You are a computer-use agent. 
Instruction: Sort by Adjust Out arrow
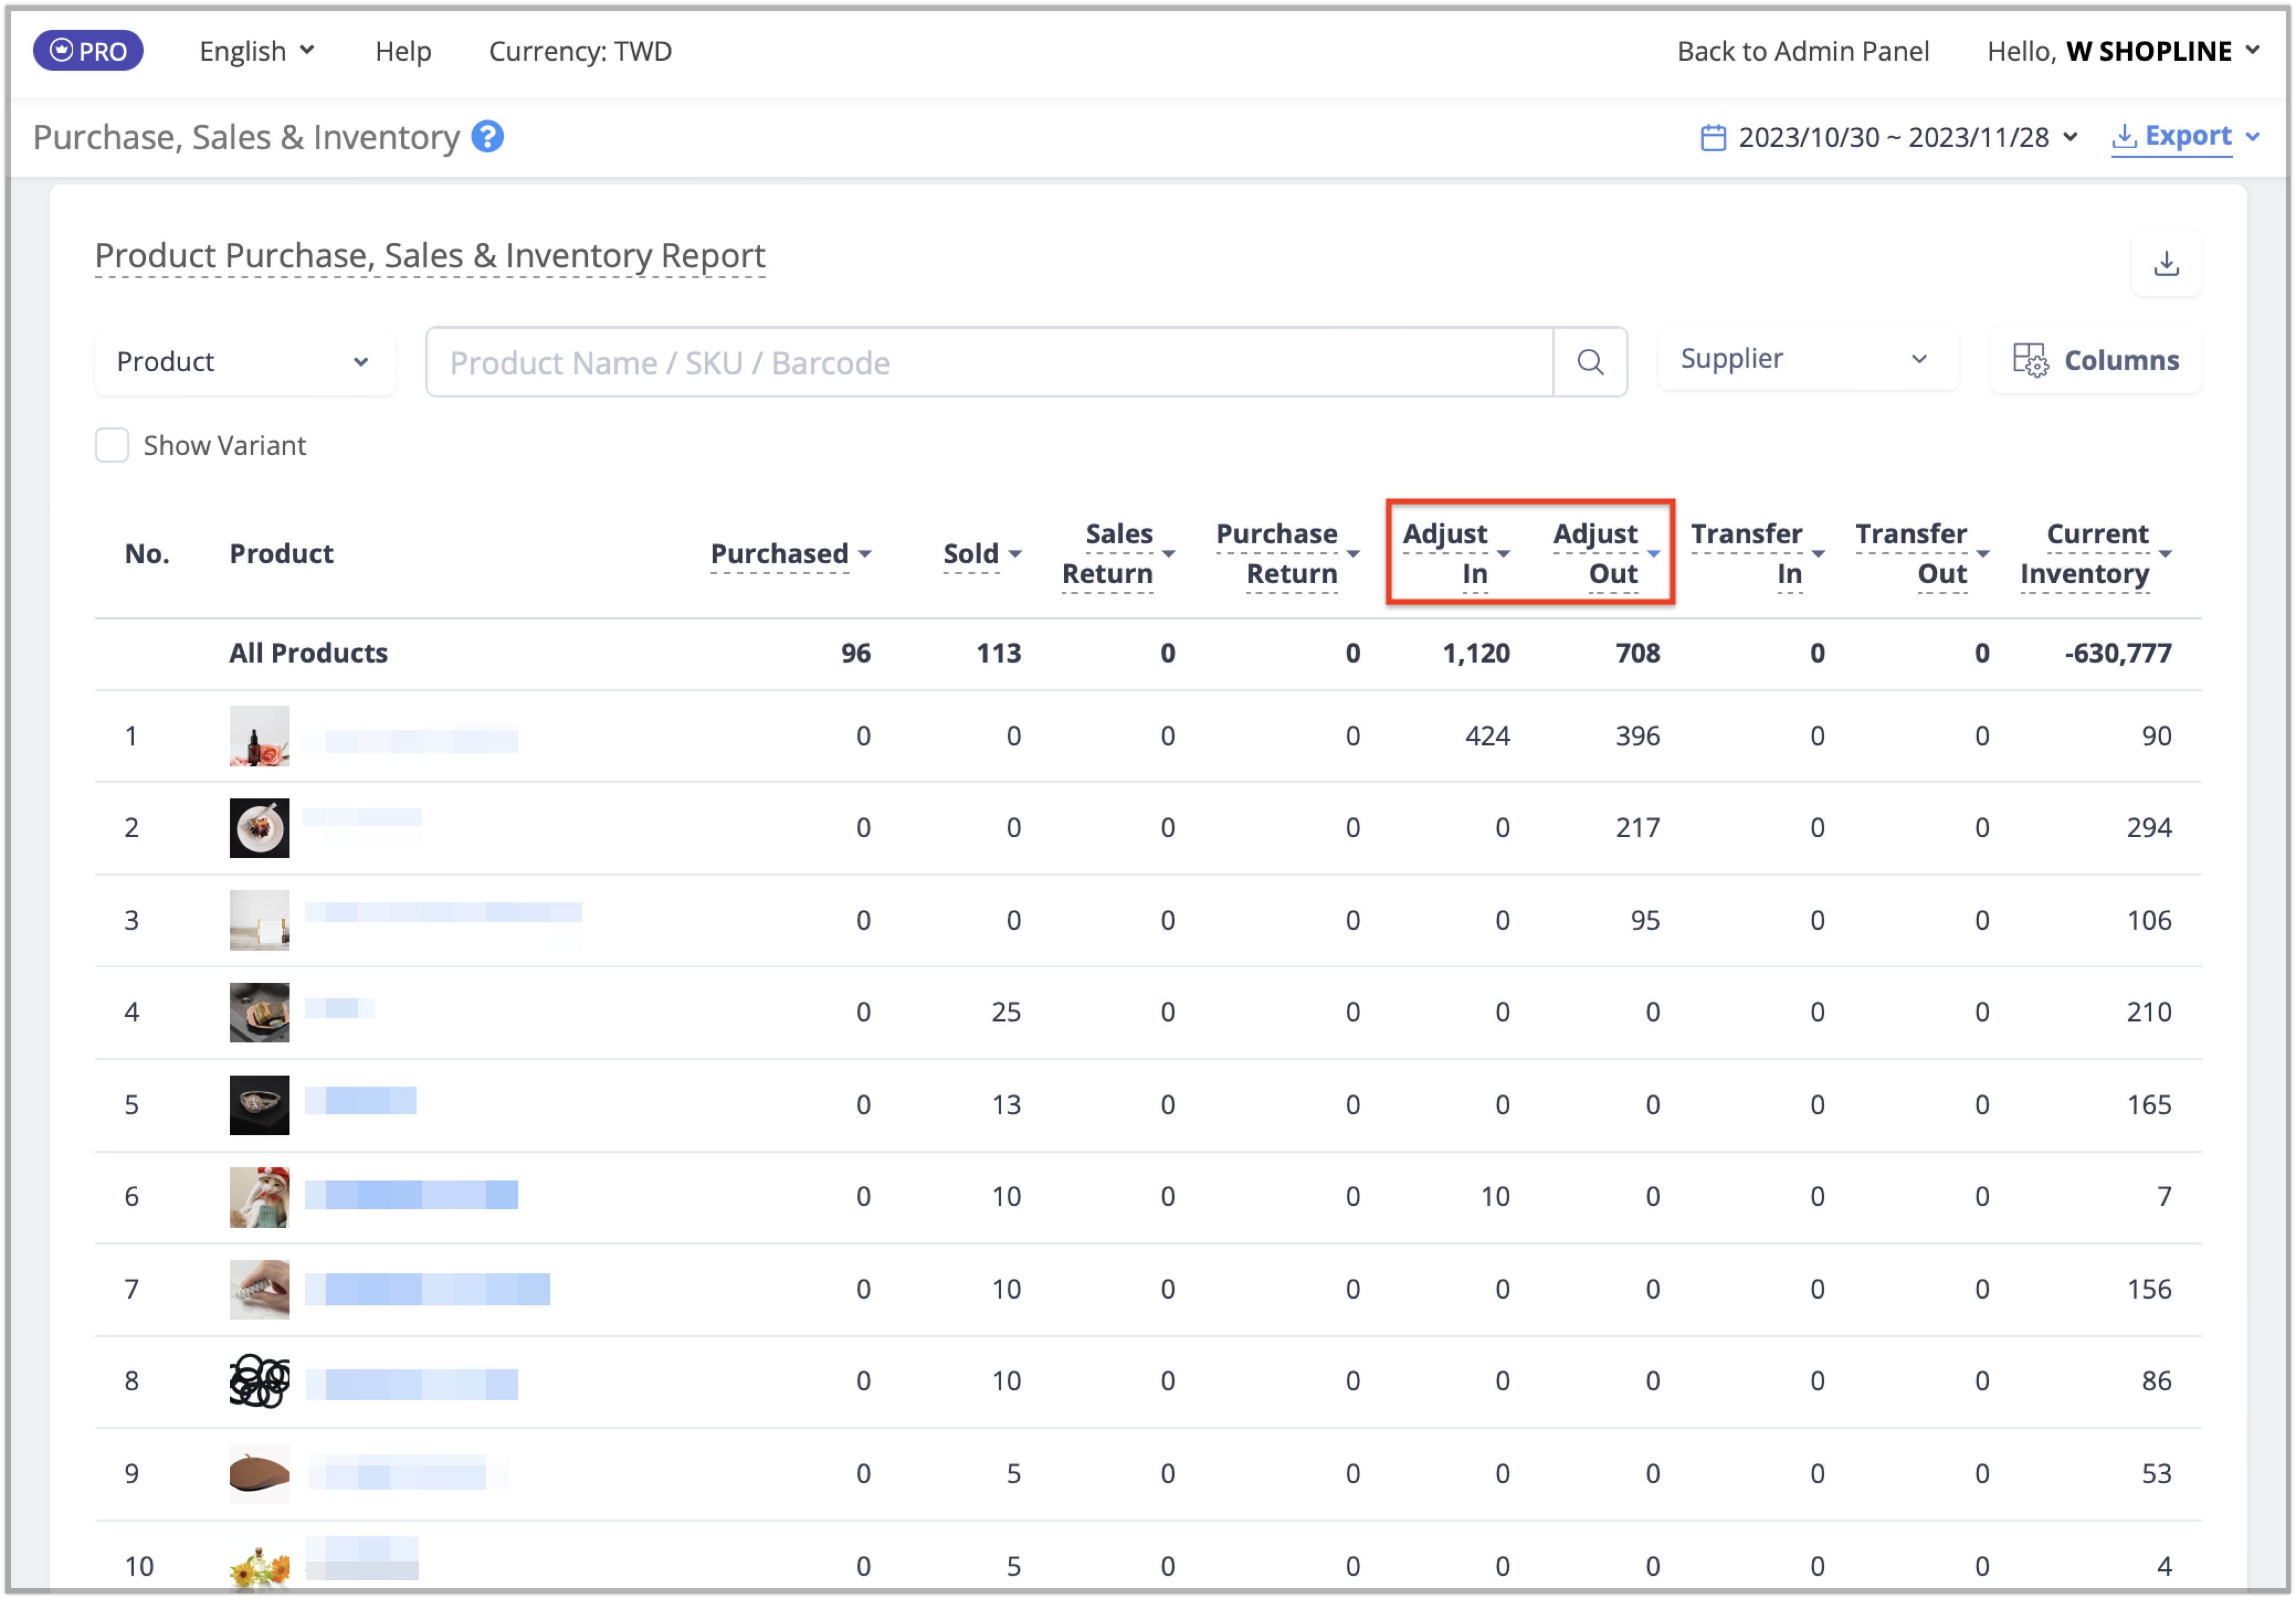coord(1654,554)
